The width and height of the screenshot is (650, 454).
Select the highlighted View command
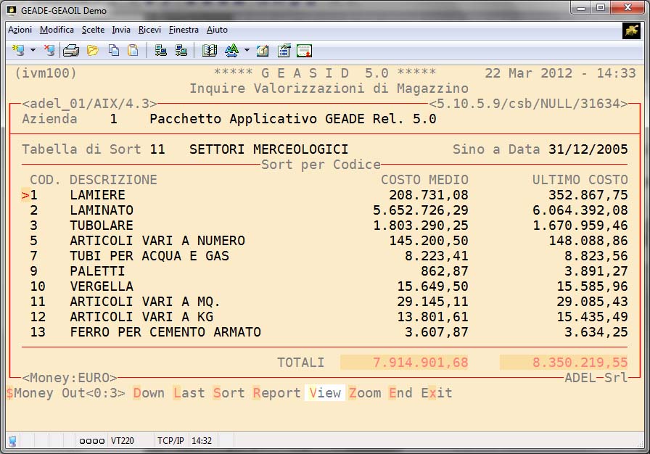click(x=324, y=393)
